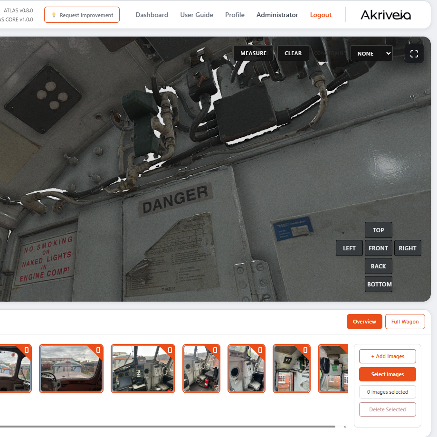Screen dimensions: 437x437
Task: Open the partially visible leftmost cab thumbnail
Action: 15,369
